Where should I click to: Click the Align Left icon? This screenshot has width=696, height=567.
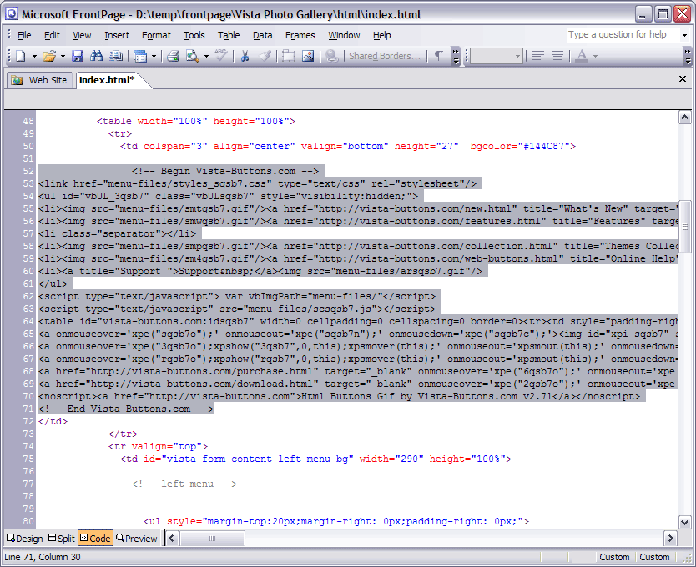coord(538,56)
